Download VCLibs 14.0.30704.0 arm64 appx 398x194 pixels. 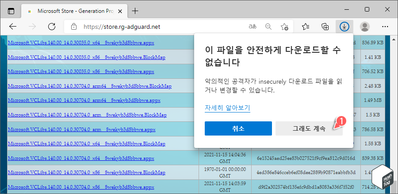click(x=84, y=101)
